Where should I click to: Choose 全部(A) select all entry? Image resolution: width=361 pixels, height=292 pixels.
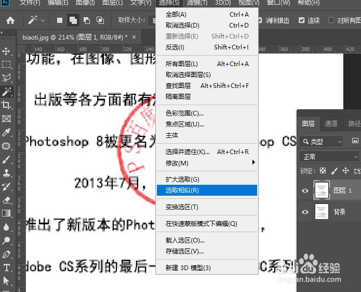[207, 14]
